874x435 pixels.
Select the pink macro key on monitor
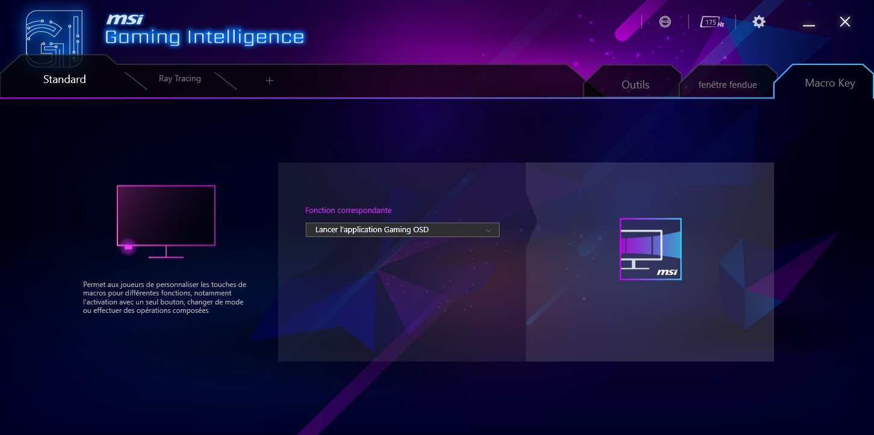coord(128,247)
